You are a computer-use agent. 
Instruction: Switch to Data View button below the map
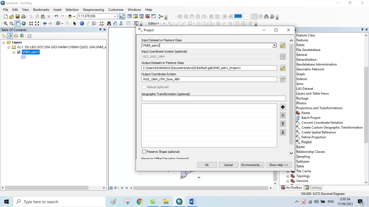coord(111,188)
